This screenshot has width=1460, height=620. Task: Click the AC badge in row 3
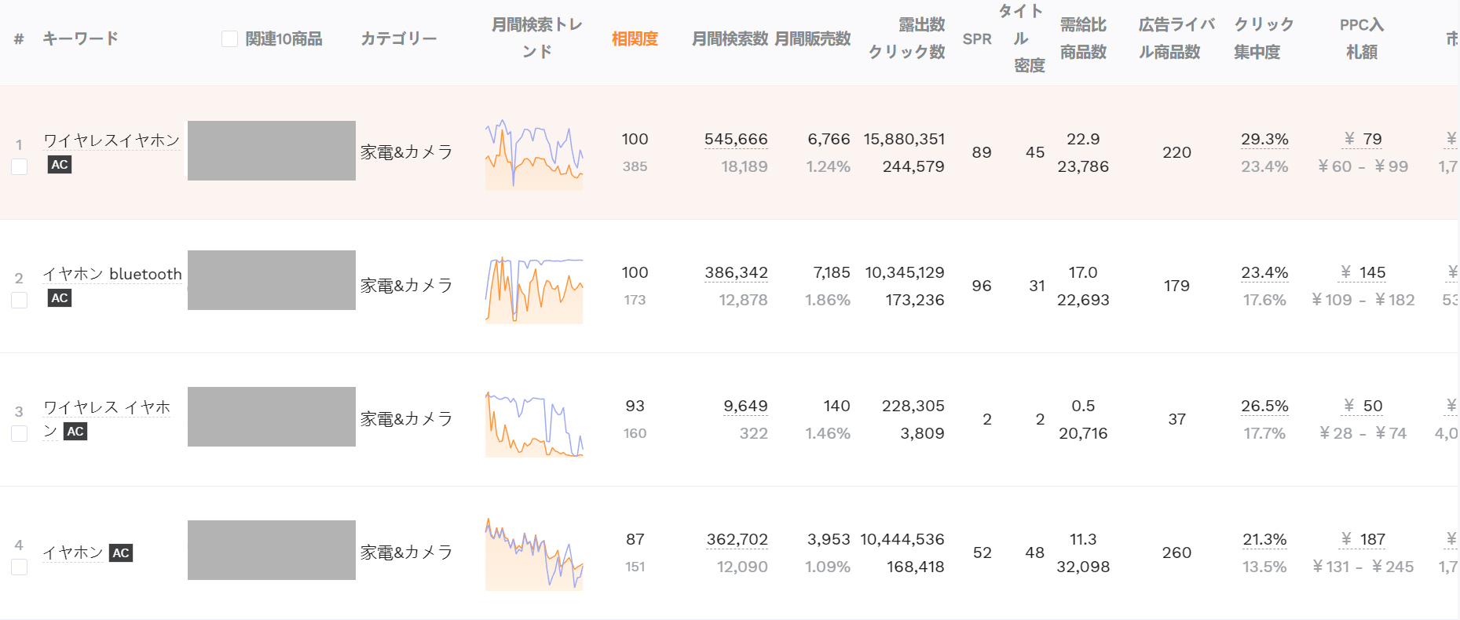tap(75, 432)
